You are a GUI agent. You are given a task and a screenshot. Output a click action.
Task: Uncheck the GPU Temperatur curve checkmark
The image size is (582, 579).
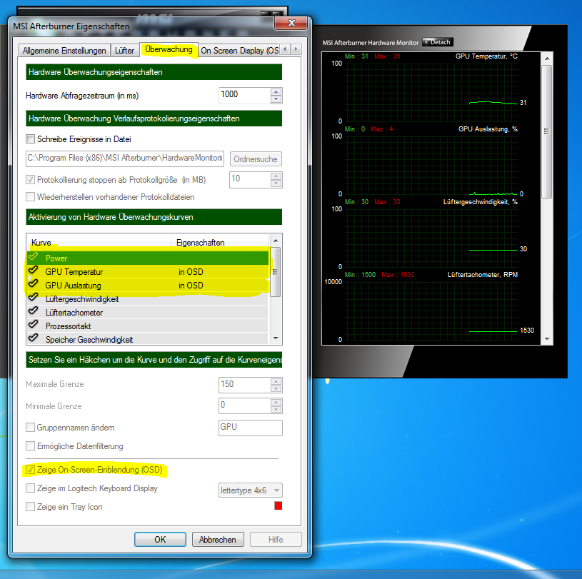(34, 270)
